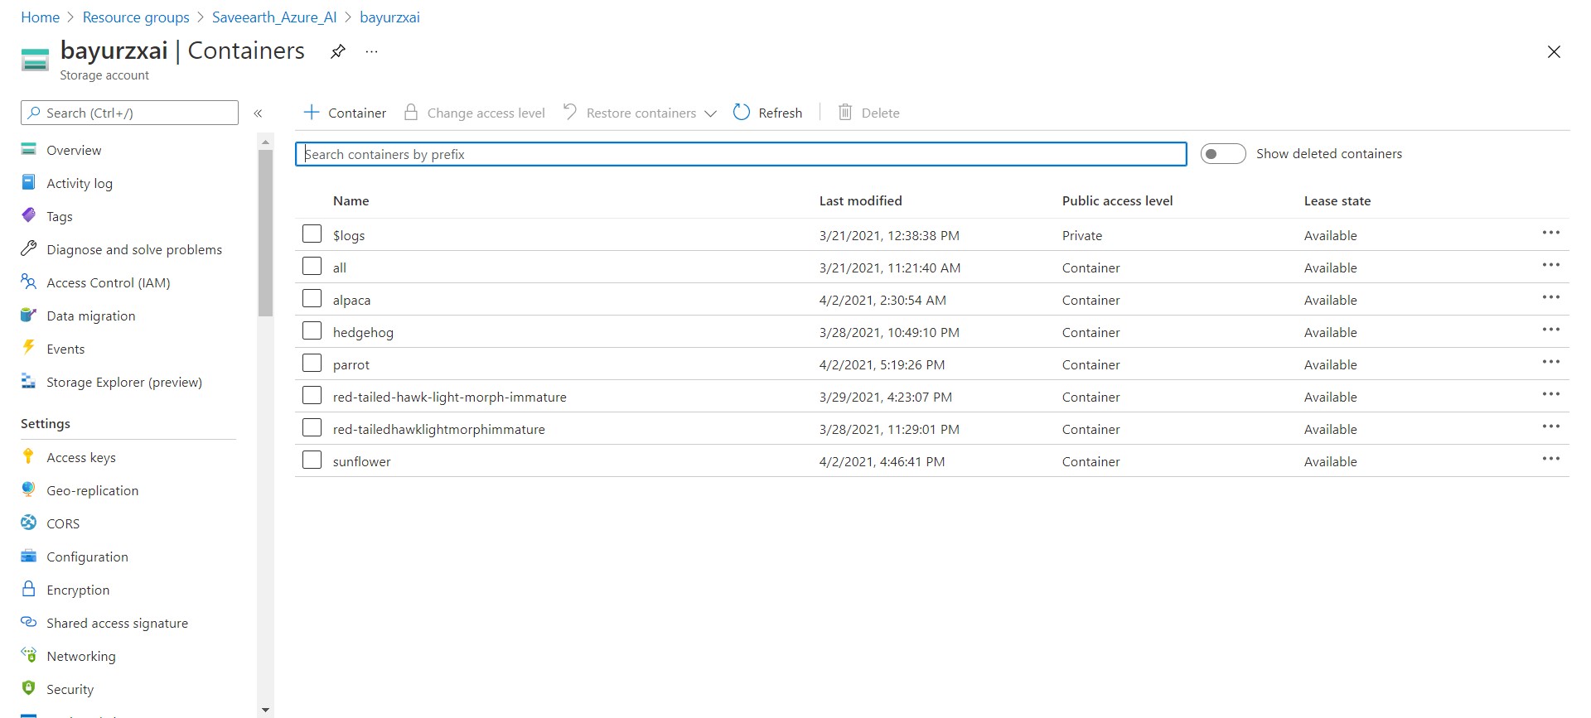
Task: Open the more options menu for $logs row
Action: (1551, 233)
